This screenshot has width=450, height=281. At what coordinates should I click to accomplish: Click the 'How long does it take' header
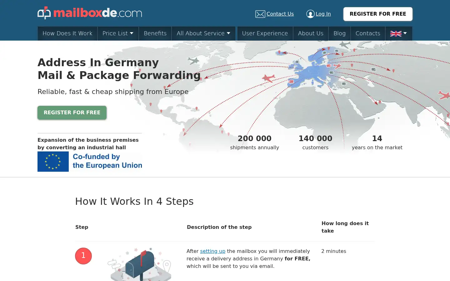point(345,227)
